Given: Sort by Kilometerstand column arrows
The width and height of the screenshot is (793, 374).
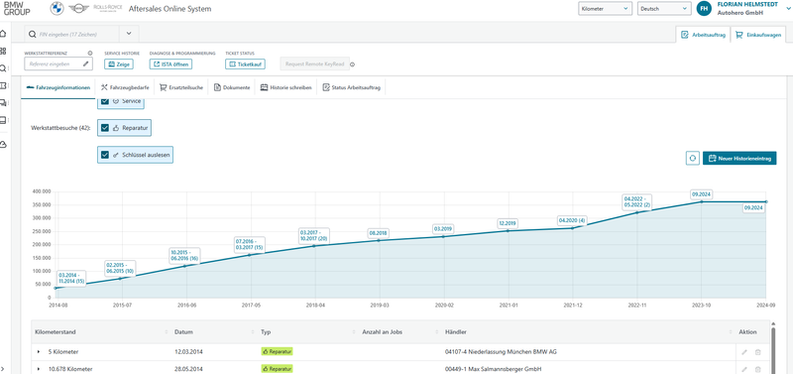Looking at the screenshot, I should tap(166, 332).
